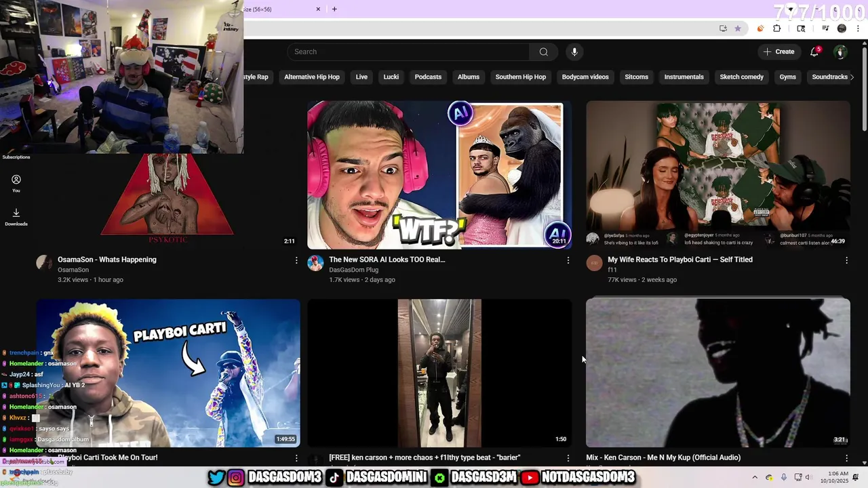Show hidden system tray icons
This screenshot has width=868, height=488.
click(755, 477)
